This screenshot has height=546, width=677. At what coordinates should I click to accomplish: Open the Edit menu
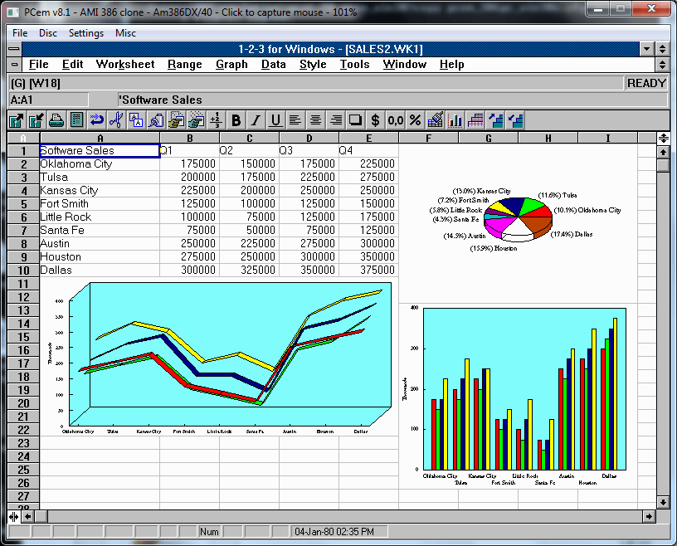point(72,65)
